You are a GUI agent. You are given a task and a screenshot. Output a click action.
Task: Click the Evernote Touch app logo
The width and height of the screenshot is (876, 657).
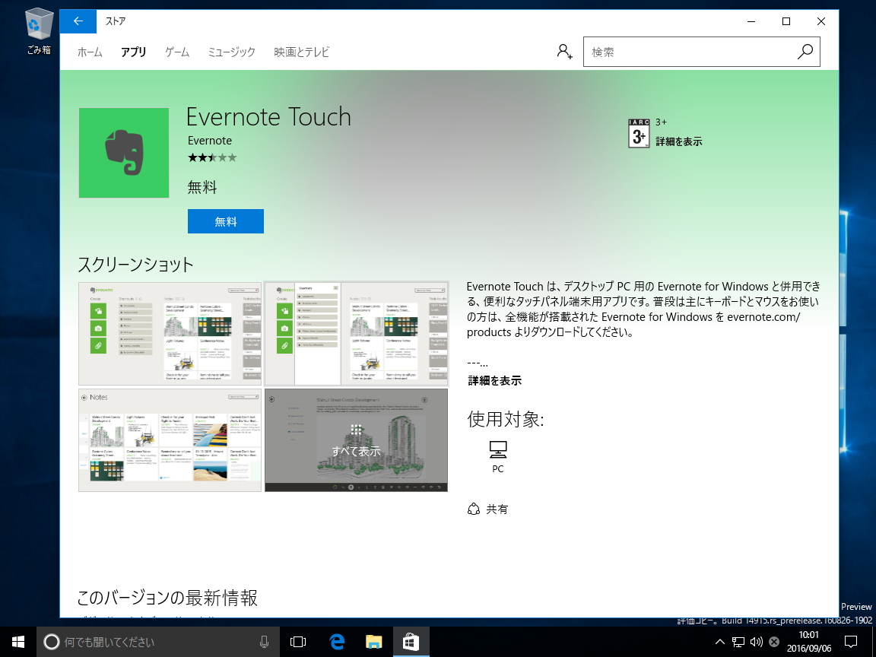click(x=123, y=153)
